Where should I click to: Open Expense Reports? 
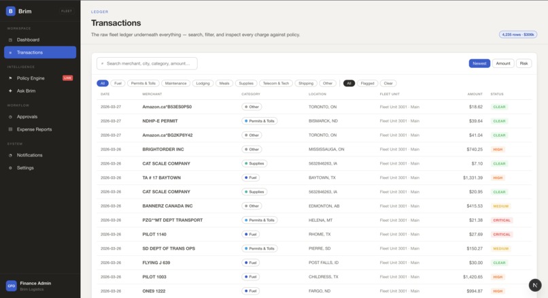(x=40, y=129)
